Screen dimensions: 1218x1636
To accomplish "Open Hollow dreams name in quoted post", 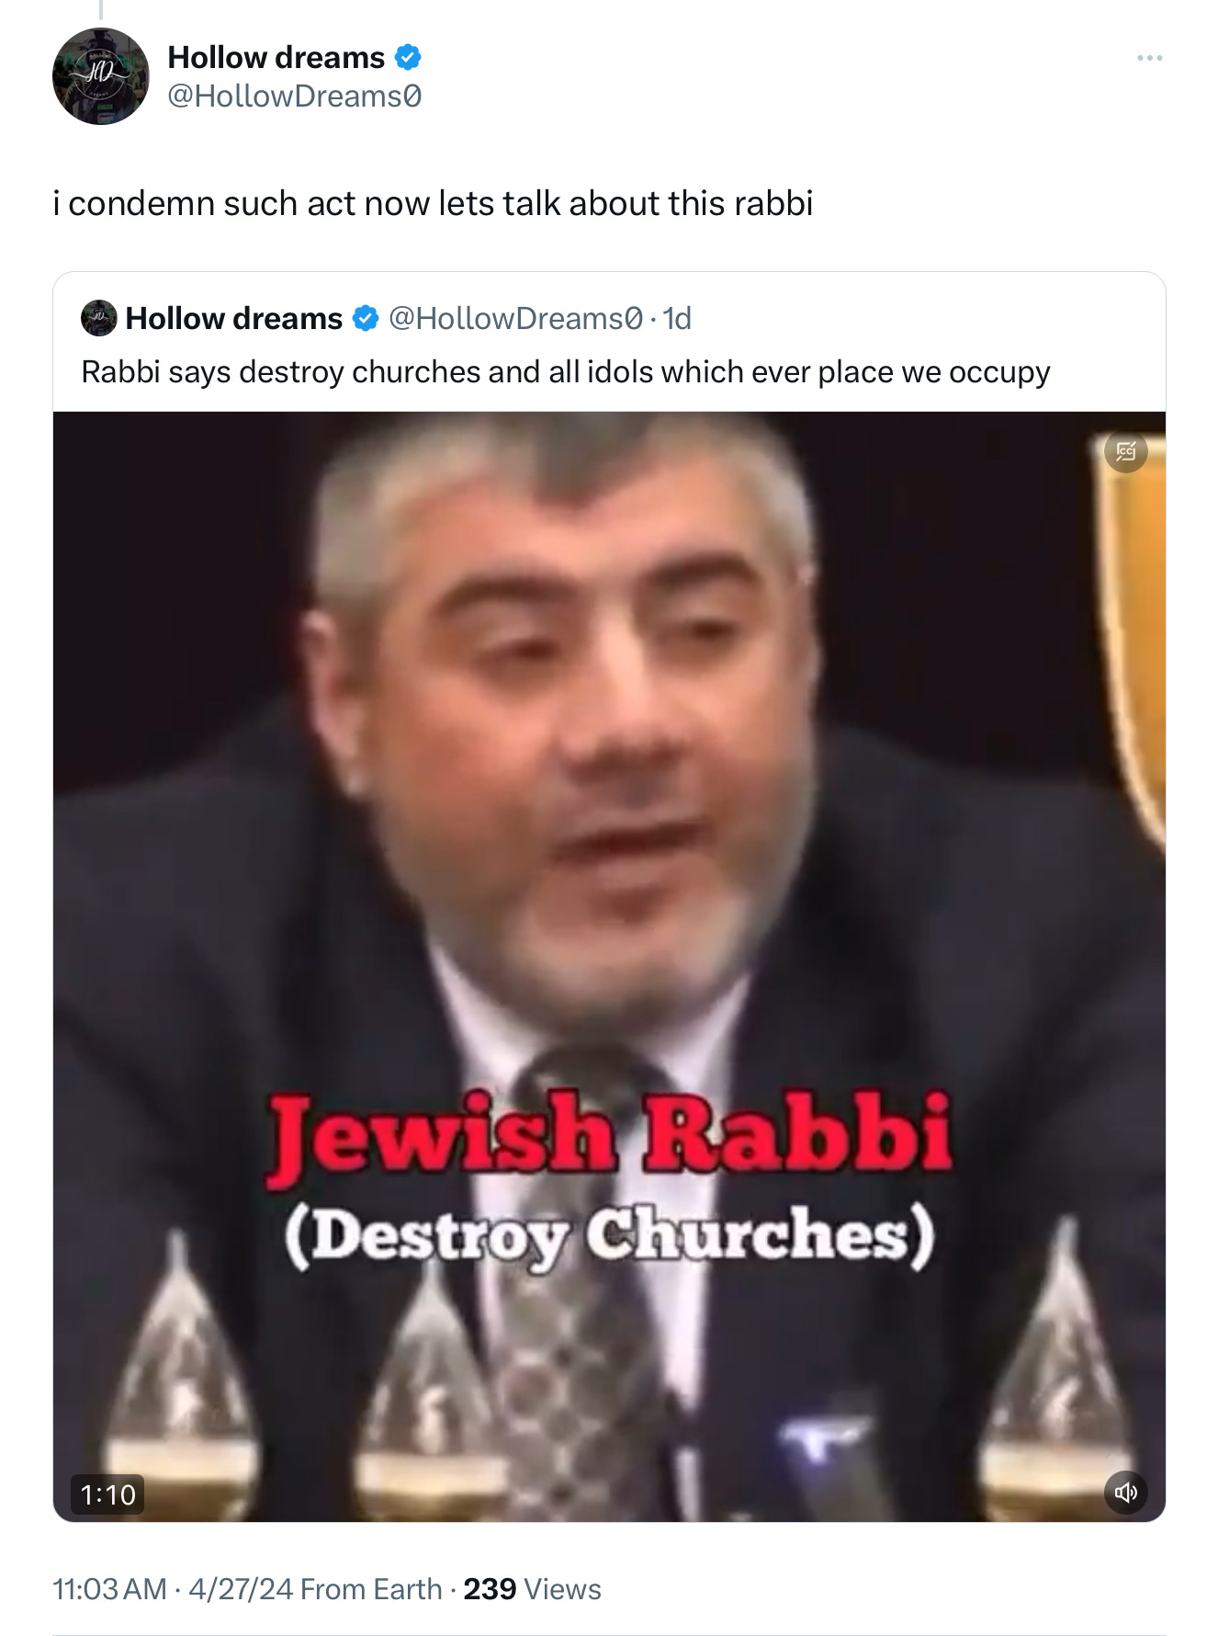I will click(x=233, y=318).
